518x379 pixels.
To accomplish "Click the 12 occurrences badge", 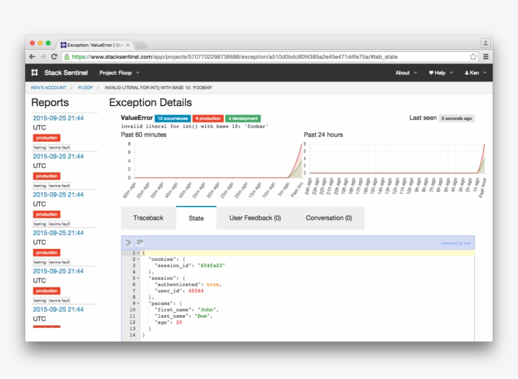I will tap(172, 118).
